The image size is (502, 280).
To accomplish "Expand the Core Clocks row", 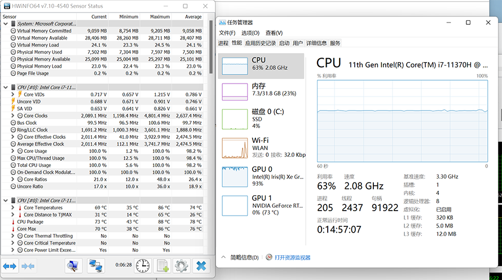I will (x=13, y=116).
